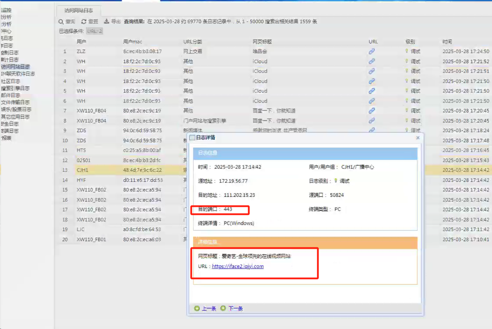Click the level bulb icon in ZLZ row

click(x=407, y=51)
